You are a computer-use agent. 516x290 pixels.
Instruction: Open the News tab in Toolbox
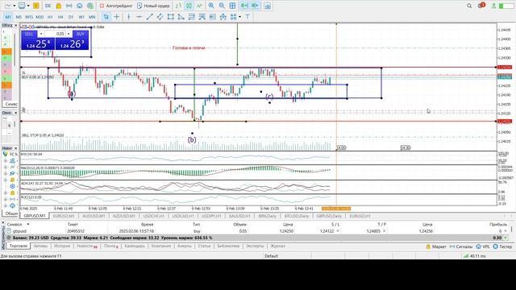tap(87, 246)
